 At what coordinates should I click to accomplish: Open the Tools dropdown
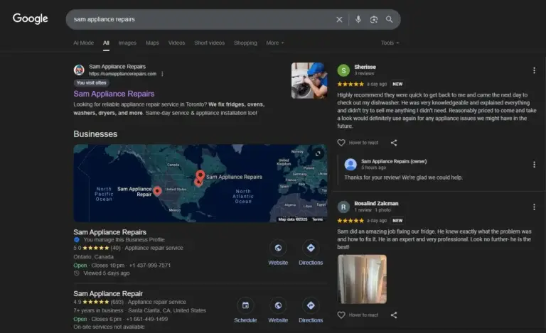390,43
